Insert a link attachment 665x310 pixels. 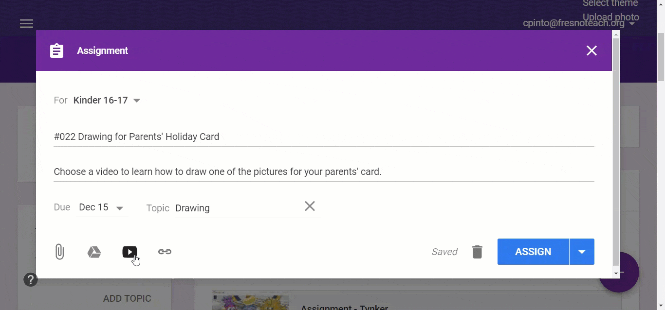click(165, 252)
